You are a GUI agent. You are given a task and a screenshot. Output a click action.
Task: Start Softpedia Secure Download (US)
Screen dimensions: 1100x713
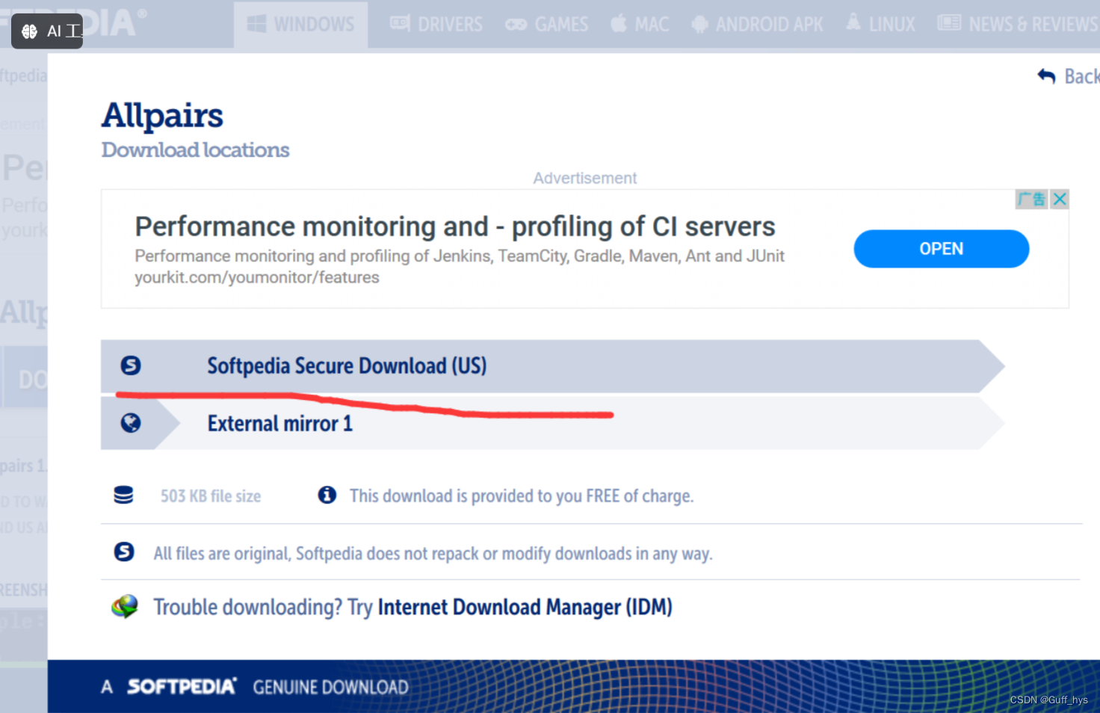coord(347,365)
